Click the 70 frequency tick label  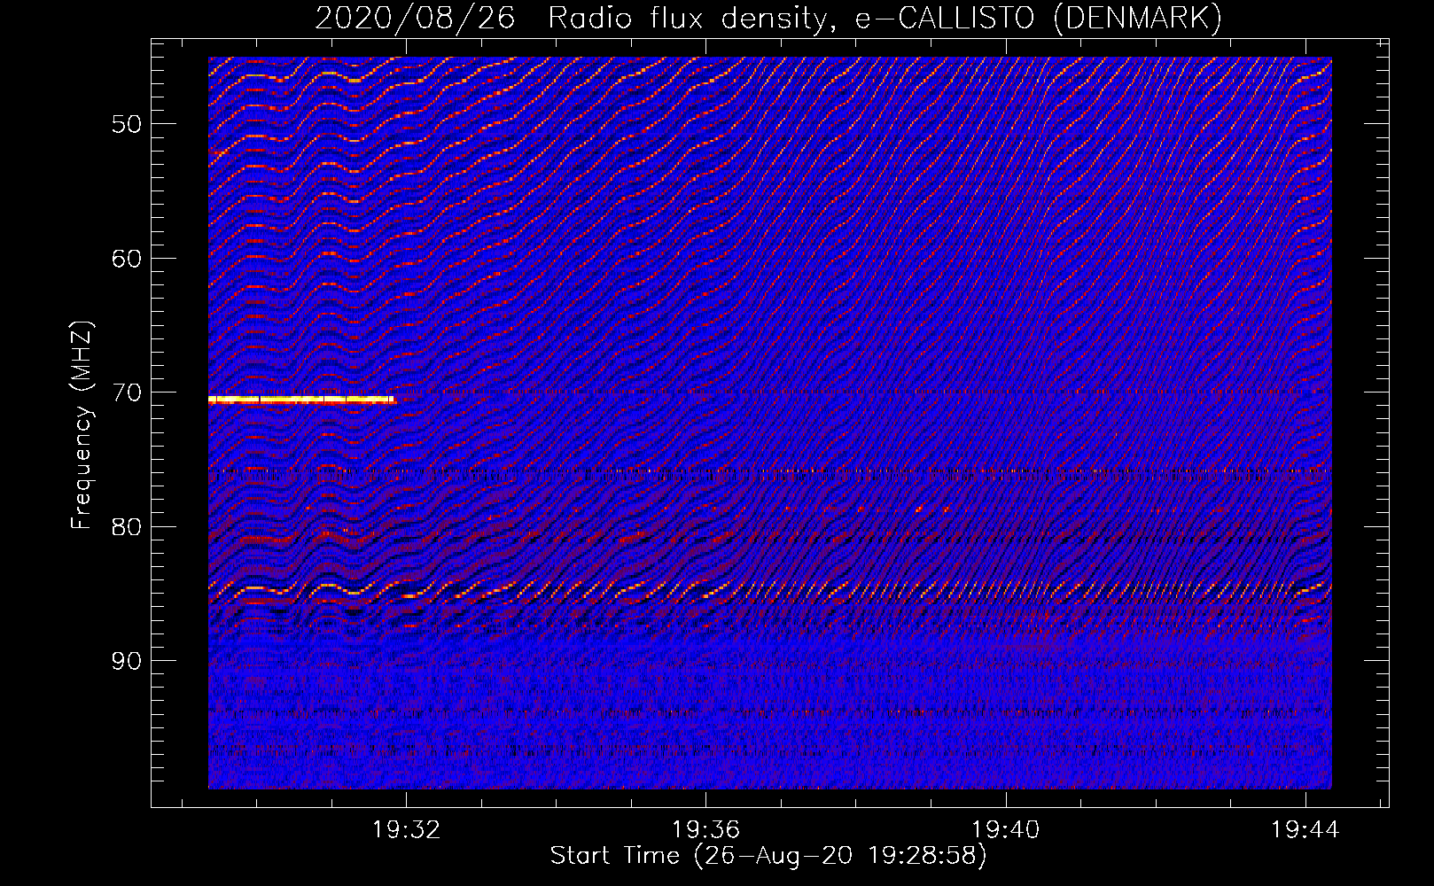127,392
